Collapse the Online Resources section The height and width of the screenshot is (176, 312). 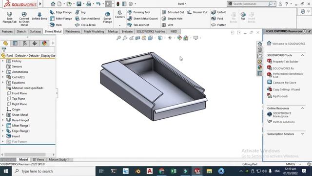click(x=302, y=108)
